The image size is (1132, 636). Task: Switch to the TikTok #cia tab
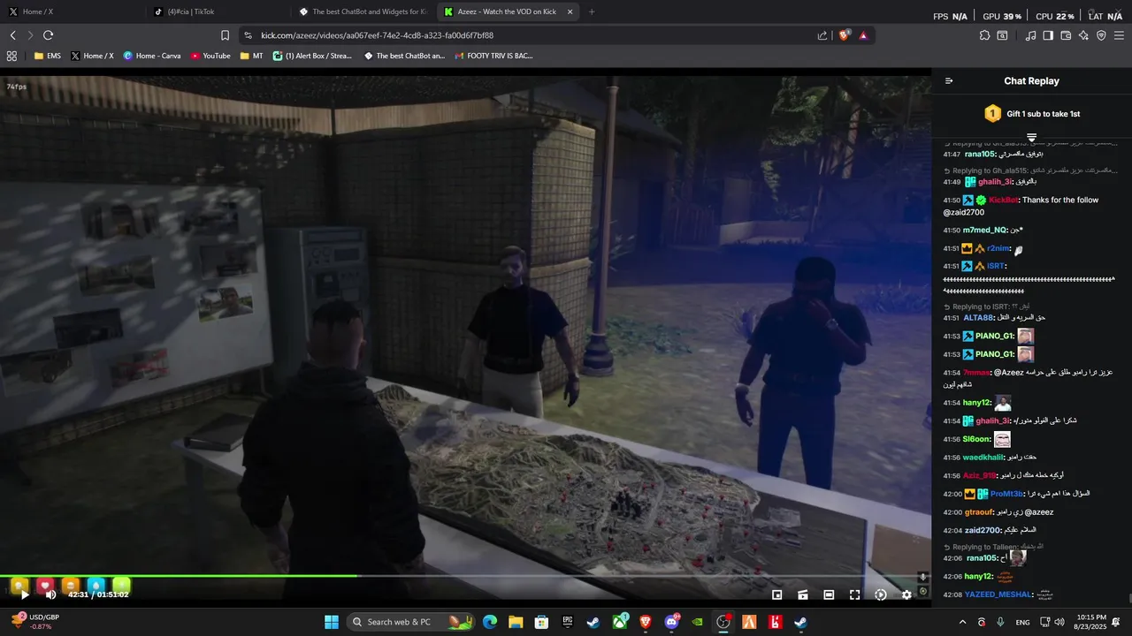[217, 11]
